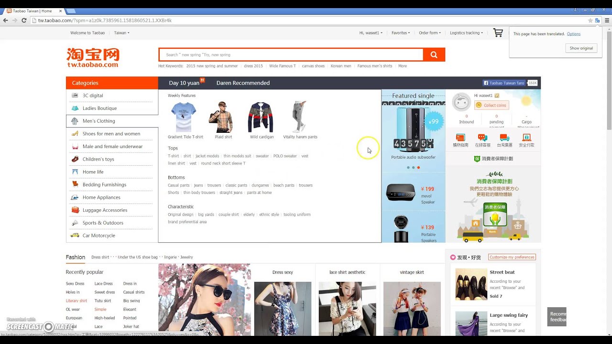Click the Taobao Taiwan Home browser tab
Viewport: 612px width, 344px height.
pos(33,11)
